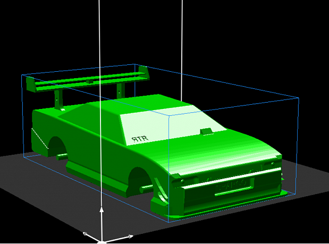Click the right-pointing axis arrow at origin
Viewport: 329px width, 244px height.
[130, 237]
